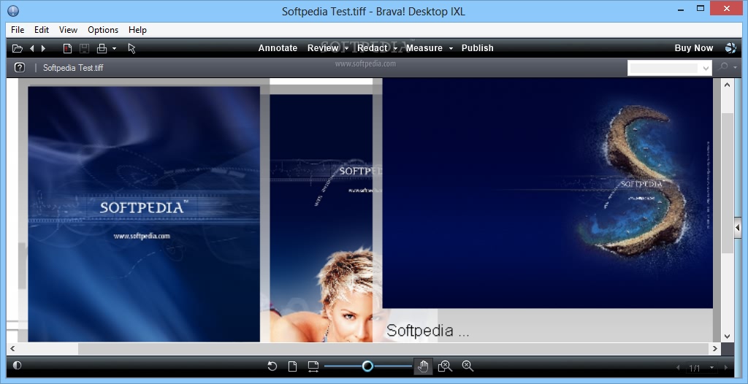This screenshot has height=384, width=748.
Task: Select the pan hand tool
Action: [423, 366]
